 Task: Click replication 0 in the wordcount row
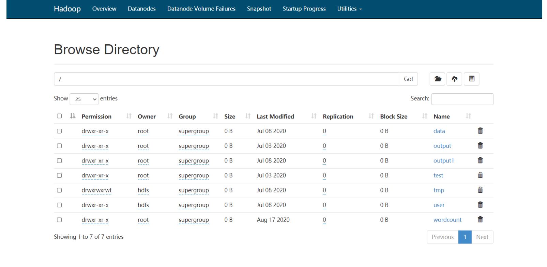324,220
